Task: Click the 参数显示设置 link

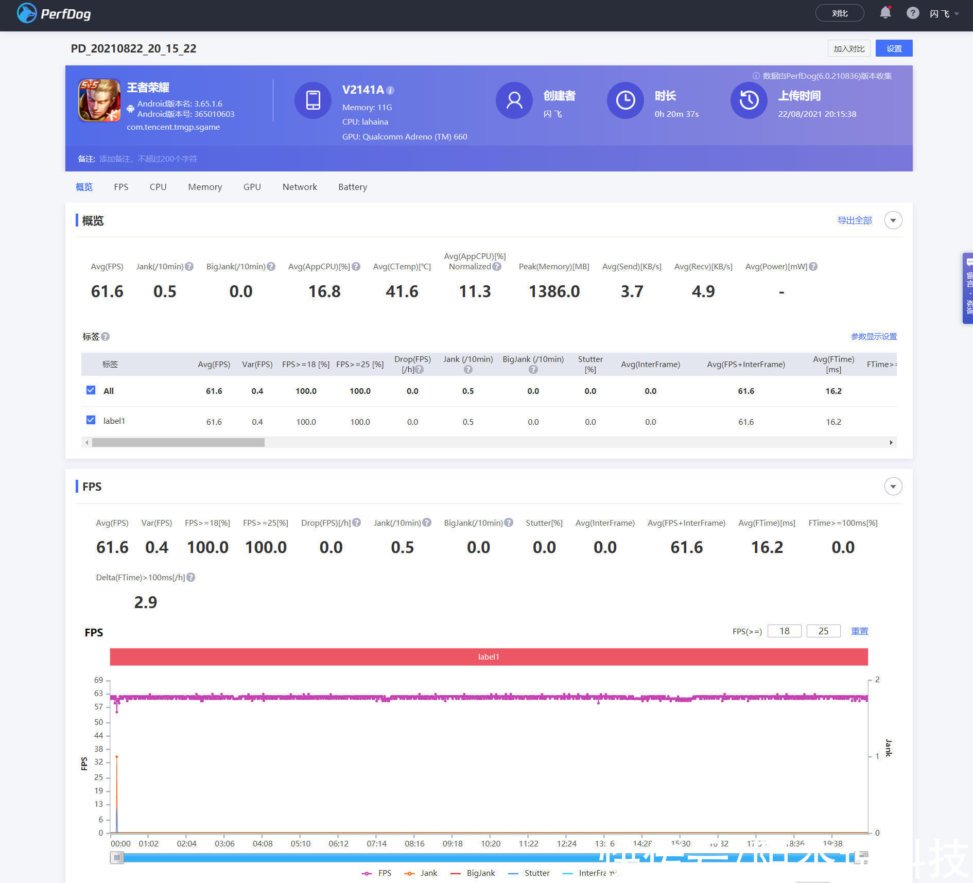Action: click(x=874, y=337)
